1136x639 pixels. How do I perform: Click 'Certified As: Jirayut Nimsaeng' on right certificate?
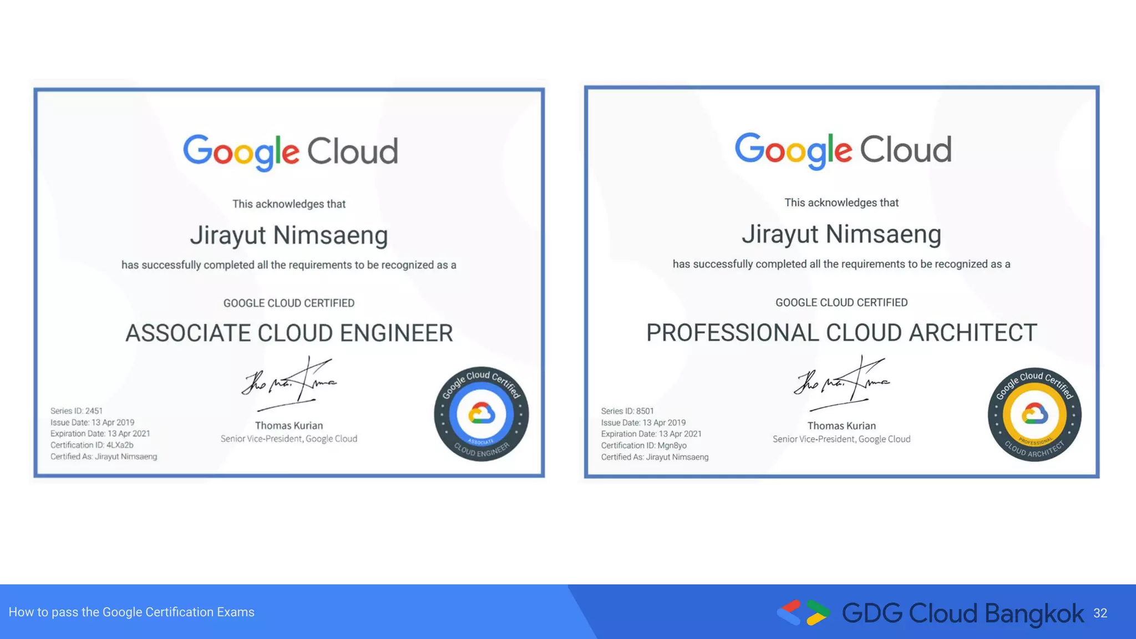click(x=655, y=457)
